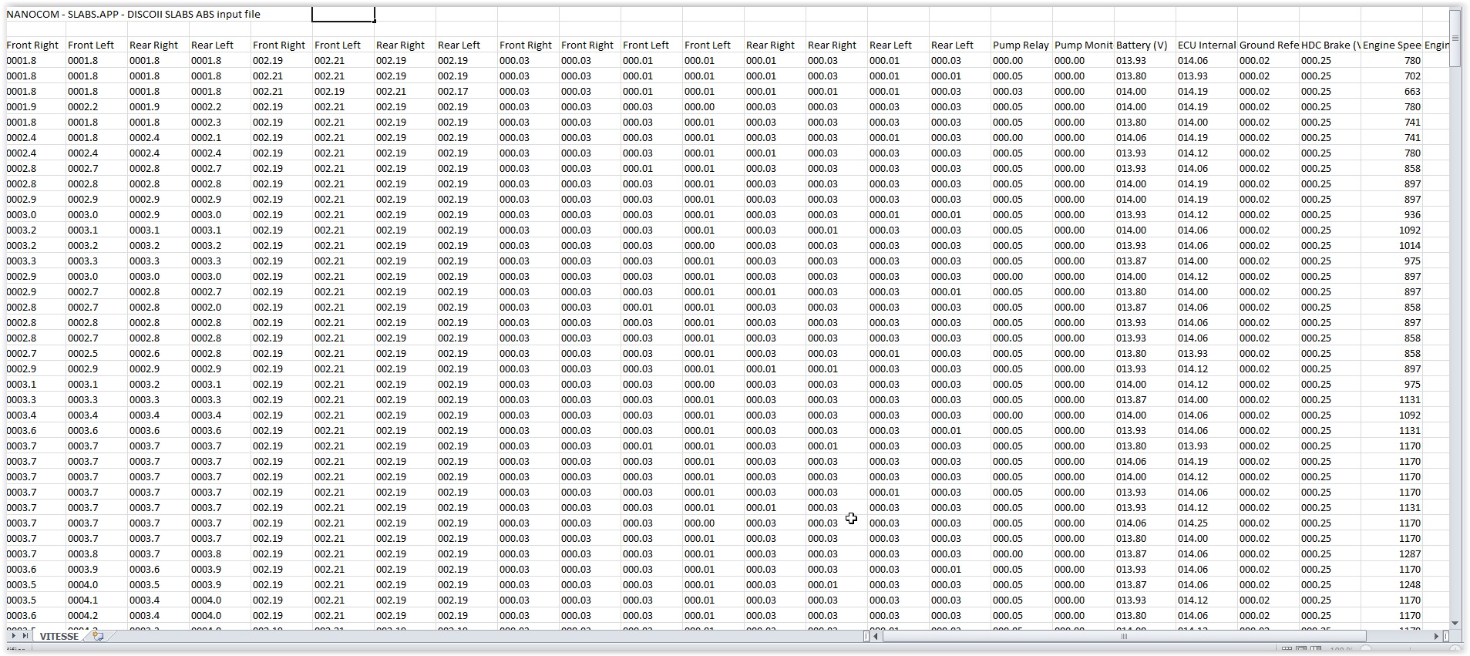Select the Battery (V) header cell
The image size is (1470, 656).
point(1144,45)
